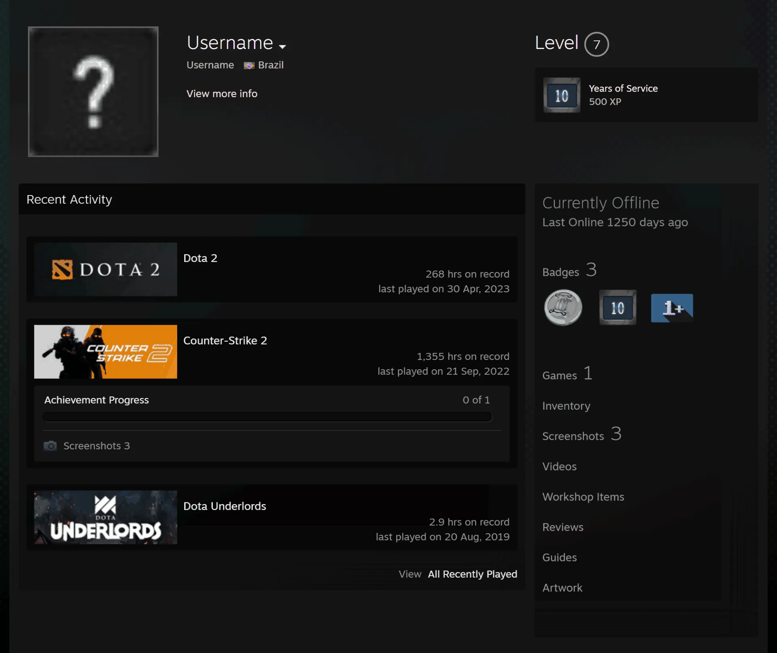Open the Workshop Items link
This screenshot has width=777, height=653.
[583, 497]
